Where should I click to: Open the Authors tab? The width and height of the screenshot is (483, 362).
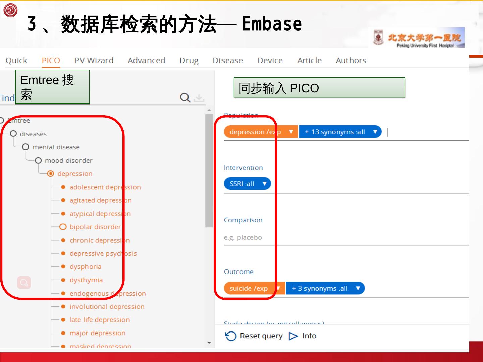[x=351, y=60]
